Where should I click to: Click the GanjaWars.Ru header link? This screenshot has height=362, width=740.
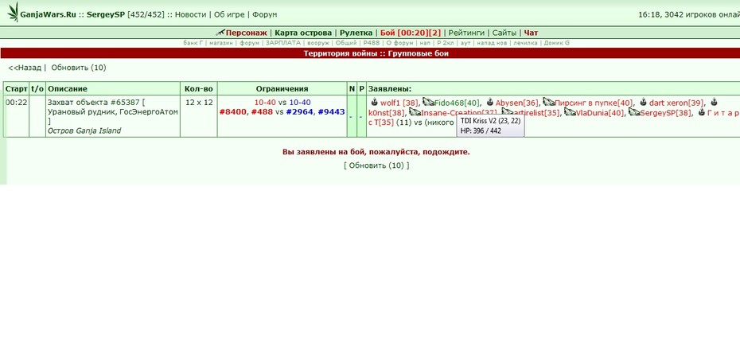[48, 14]
